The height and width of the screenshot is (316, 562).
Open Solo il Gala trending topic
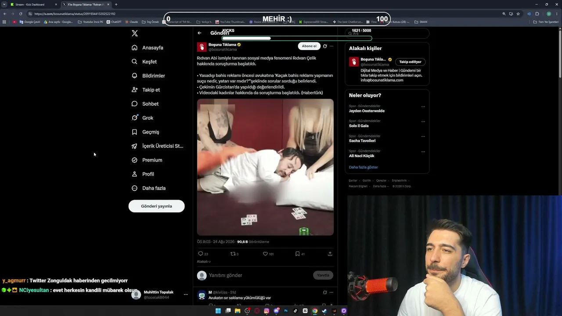pos(359,126)
